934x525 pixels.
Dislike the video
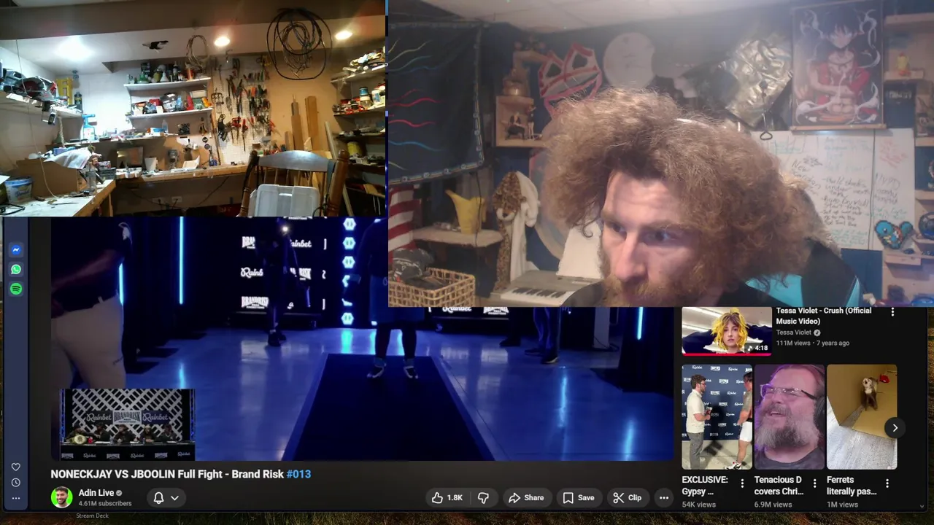[x=483, y=498]
